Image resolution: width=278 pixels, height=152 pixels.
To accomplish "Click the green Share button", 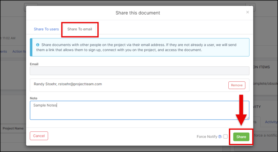I will tap(241, 137).
